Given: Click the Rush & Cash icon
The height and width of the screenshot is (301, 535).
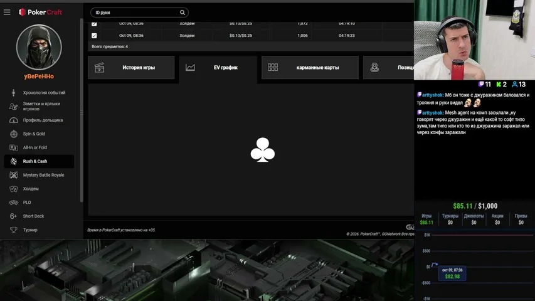Looking at the screenshot, I should click(x=13, y=161).
